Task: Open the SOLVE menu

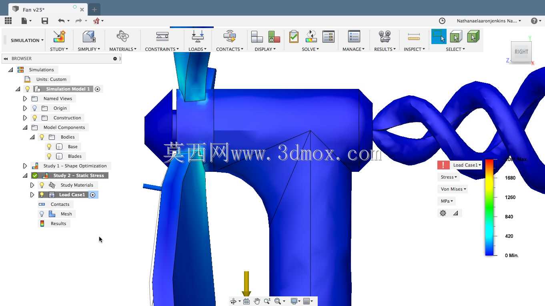Action: pyautogui.click(x=311, y=49)
